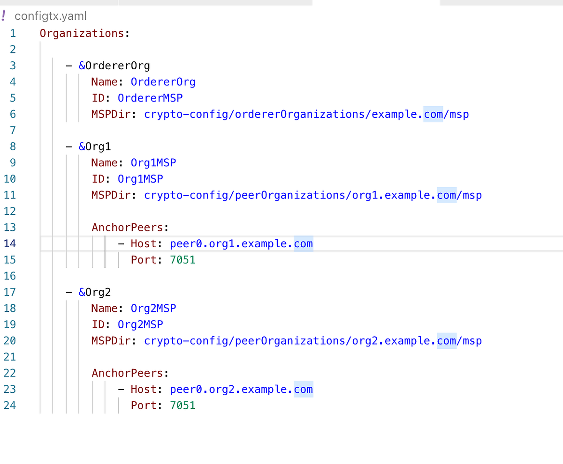Click line number 1 in gutter
The height and width of the screenshot is (464, 563).
[x=13, y=33]
